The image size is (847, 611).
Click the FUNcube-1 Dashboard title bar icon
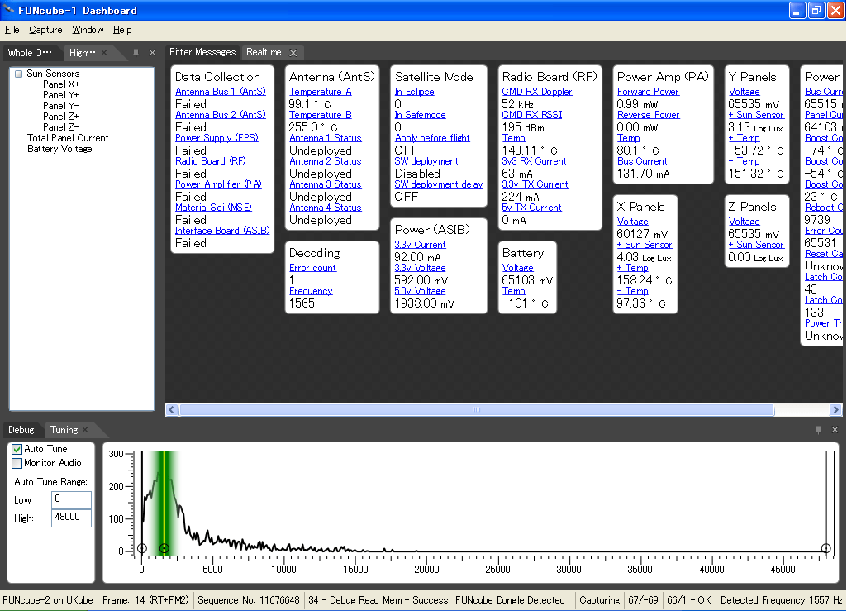point(8,10)
